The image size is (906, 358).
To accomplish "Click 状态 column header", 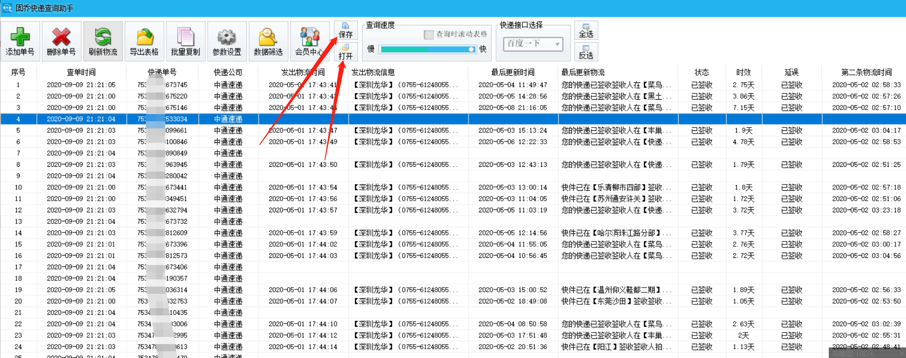I will 702,72.
